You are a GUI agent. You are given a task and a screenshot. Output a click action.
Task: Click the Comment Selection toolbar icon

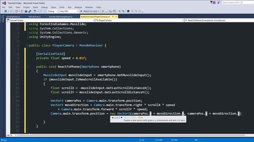pos(110,11)
